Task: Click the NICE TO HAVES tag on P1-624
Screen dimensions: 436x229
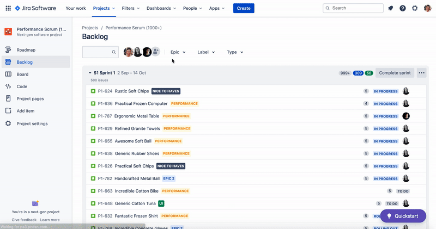Action: coord(166,91)
